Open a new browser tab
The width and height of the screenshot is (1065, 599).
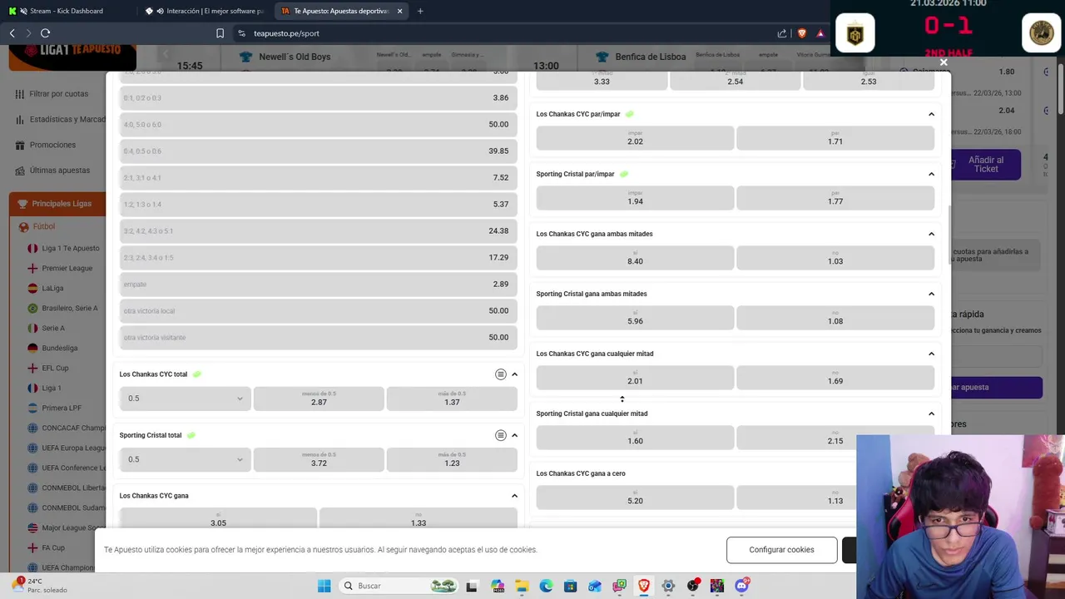420,11
